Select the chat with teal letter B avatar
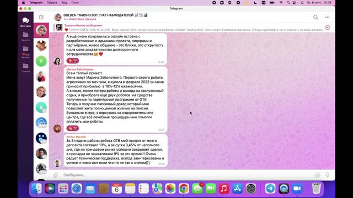The height and width of the screenshot is (198, 353). tap(41, 107)
